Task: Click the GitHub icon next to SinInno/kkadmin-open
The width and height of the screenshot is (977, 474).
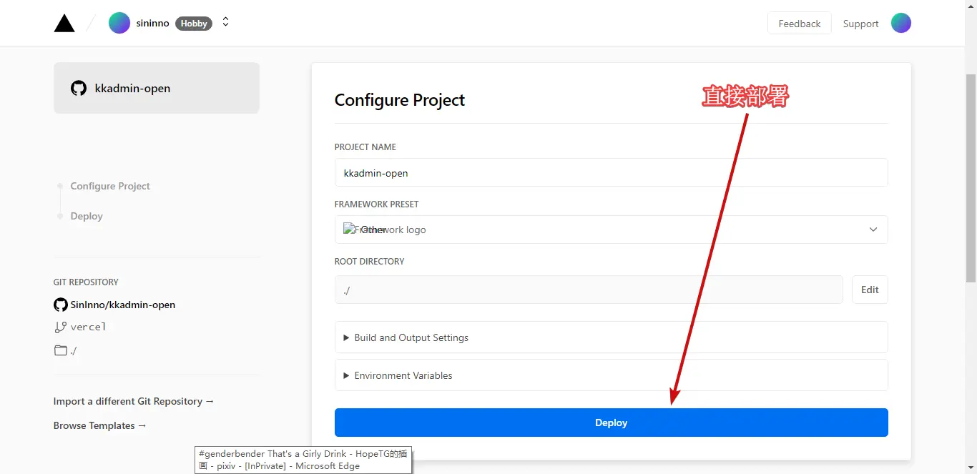Action: pos(61,305)
